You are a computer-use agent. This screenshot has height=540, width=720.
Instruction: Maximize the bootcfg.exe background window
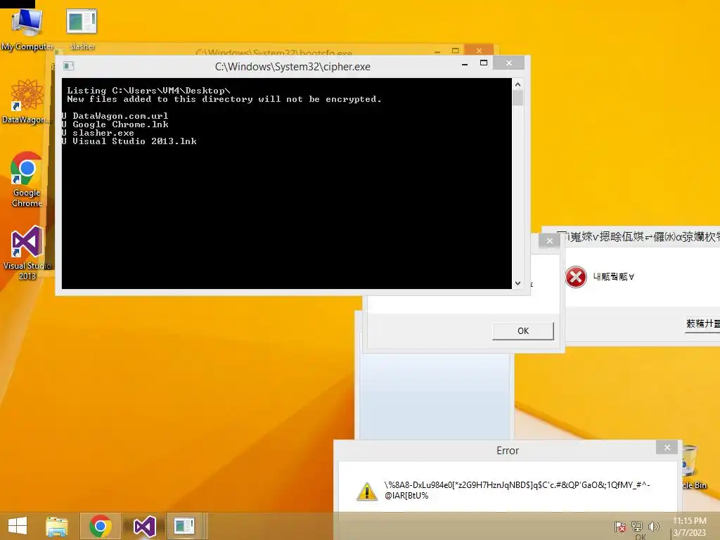click(455, 50)
